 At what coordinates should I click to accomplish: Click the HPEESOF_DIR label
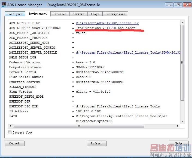(20, 101)
